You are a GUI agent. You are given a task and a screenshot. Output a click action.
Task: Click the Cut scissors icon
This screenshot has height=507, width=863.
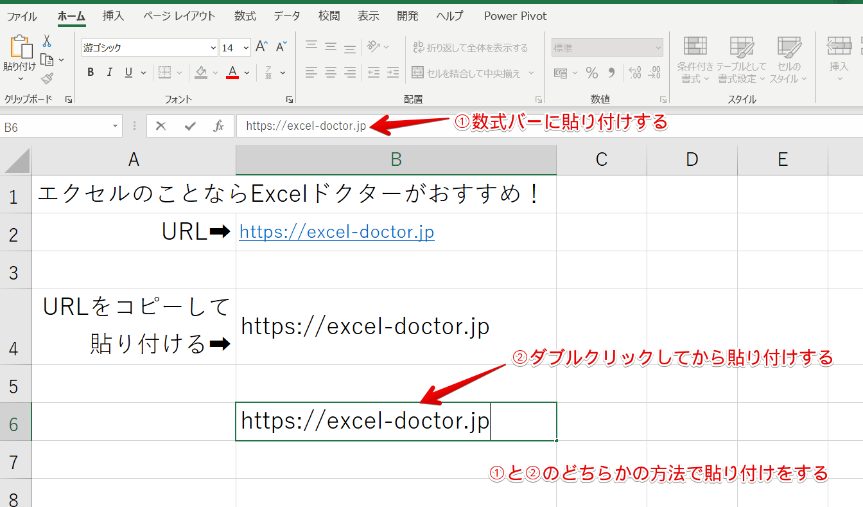[47, 41]
